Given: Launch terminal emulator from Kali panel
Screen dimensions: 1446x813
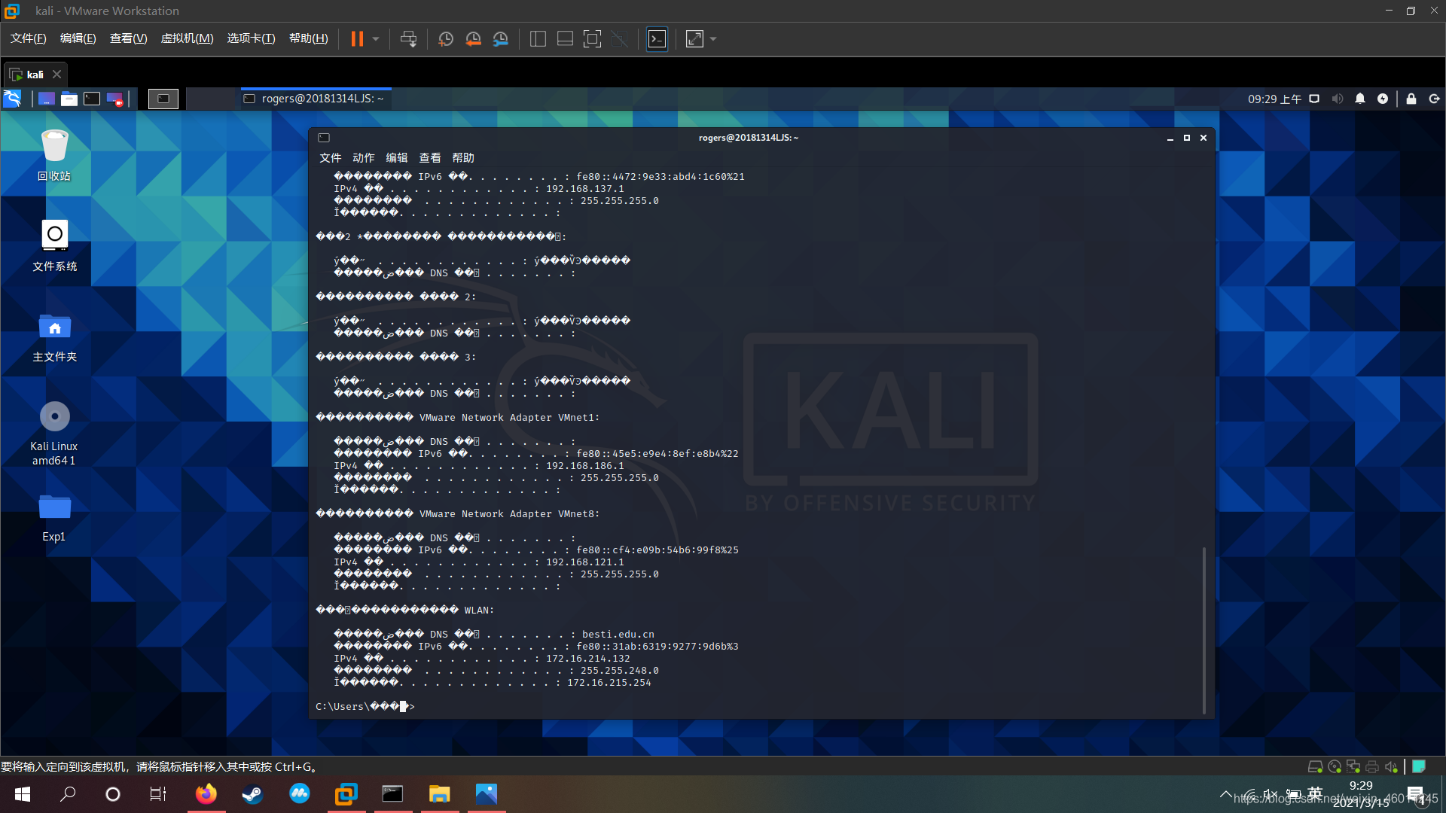Looking at the screenshot, I should 92,99.
